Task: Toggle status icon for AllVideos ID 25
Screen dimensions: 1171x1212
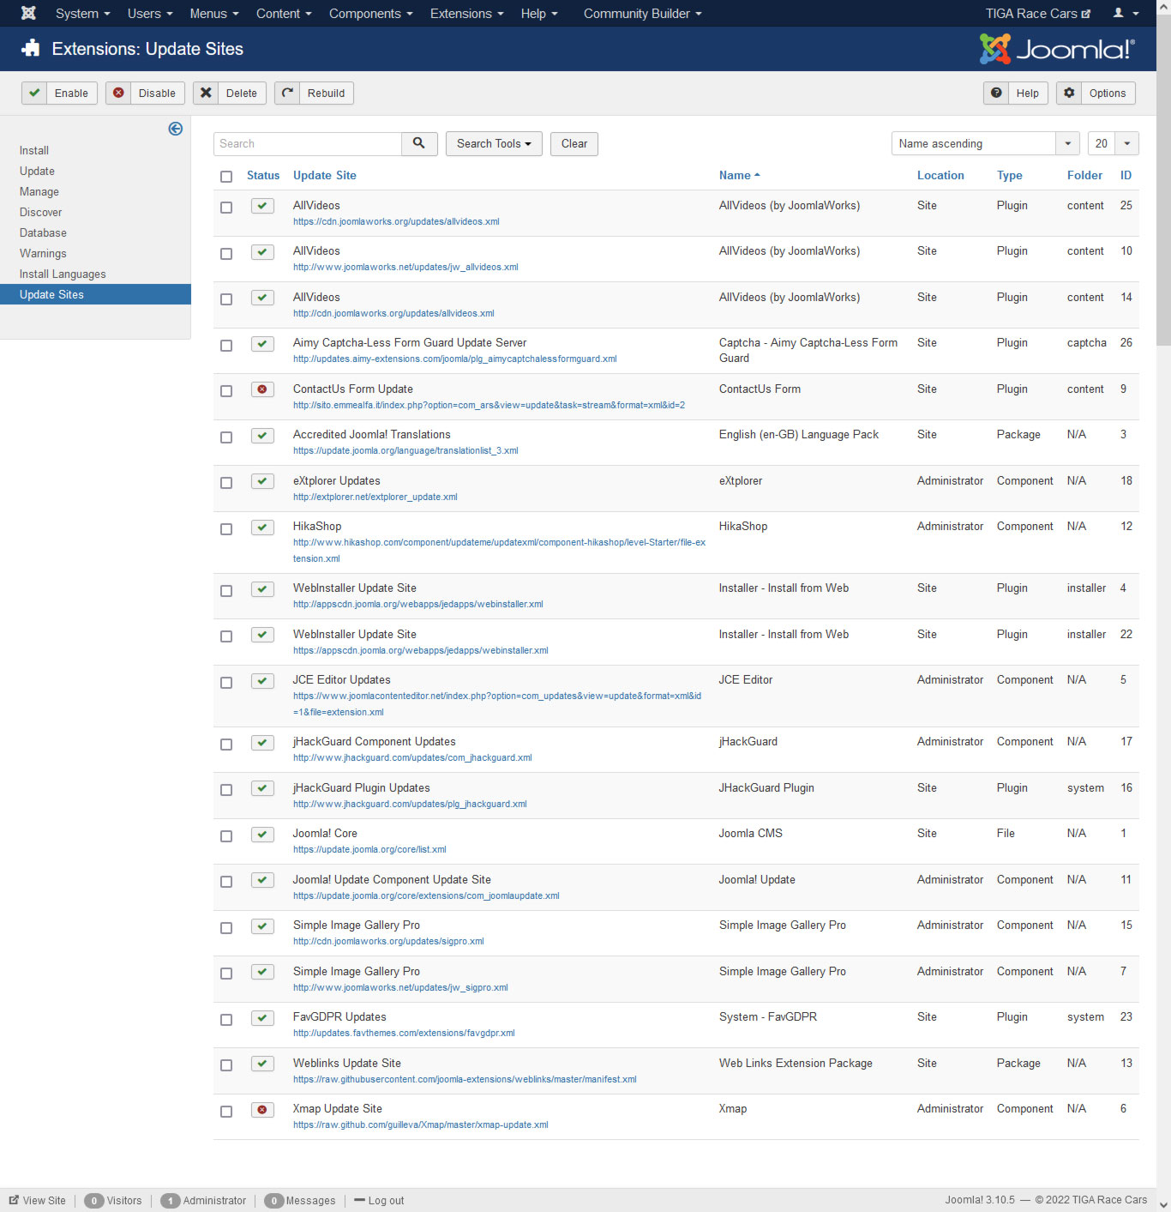Action: [x=262, y=206]
